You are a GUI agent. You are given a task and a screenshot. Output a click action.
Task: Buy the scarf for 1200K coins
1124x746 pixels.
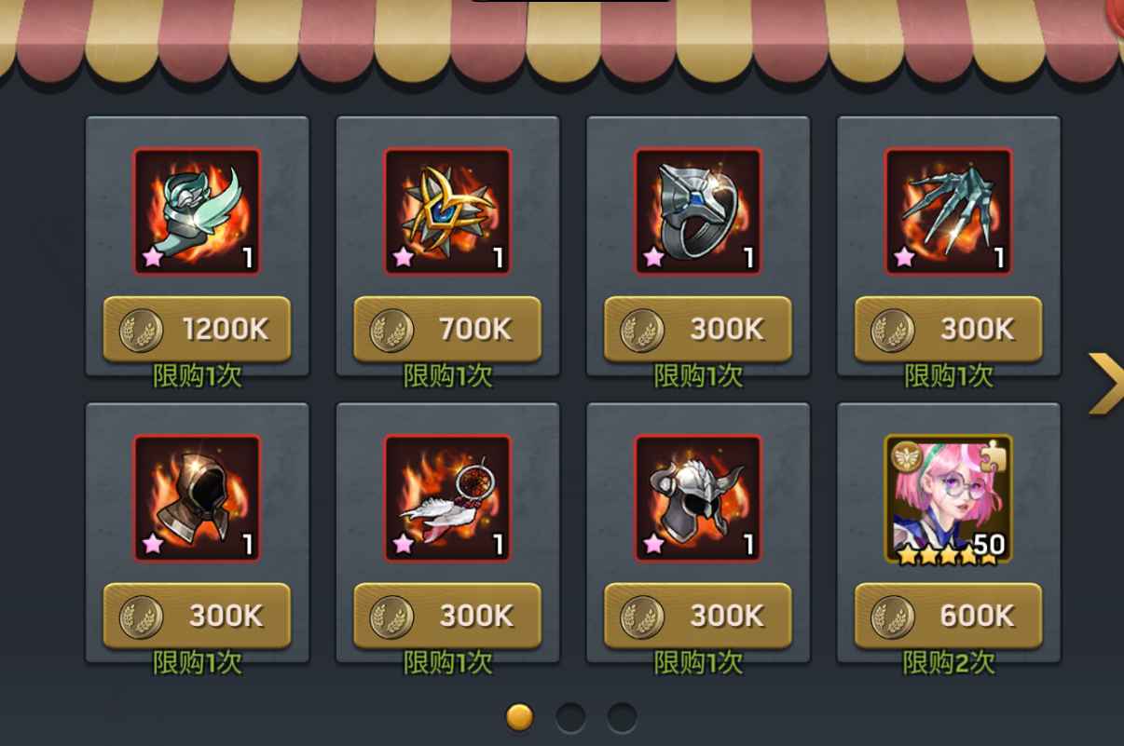click(197, 330)
